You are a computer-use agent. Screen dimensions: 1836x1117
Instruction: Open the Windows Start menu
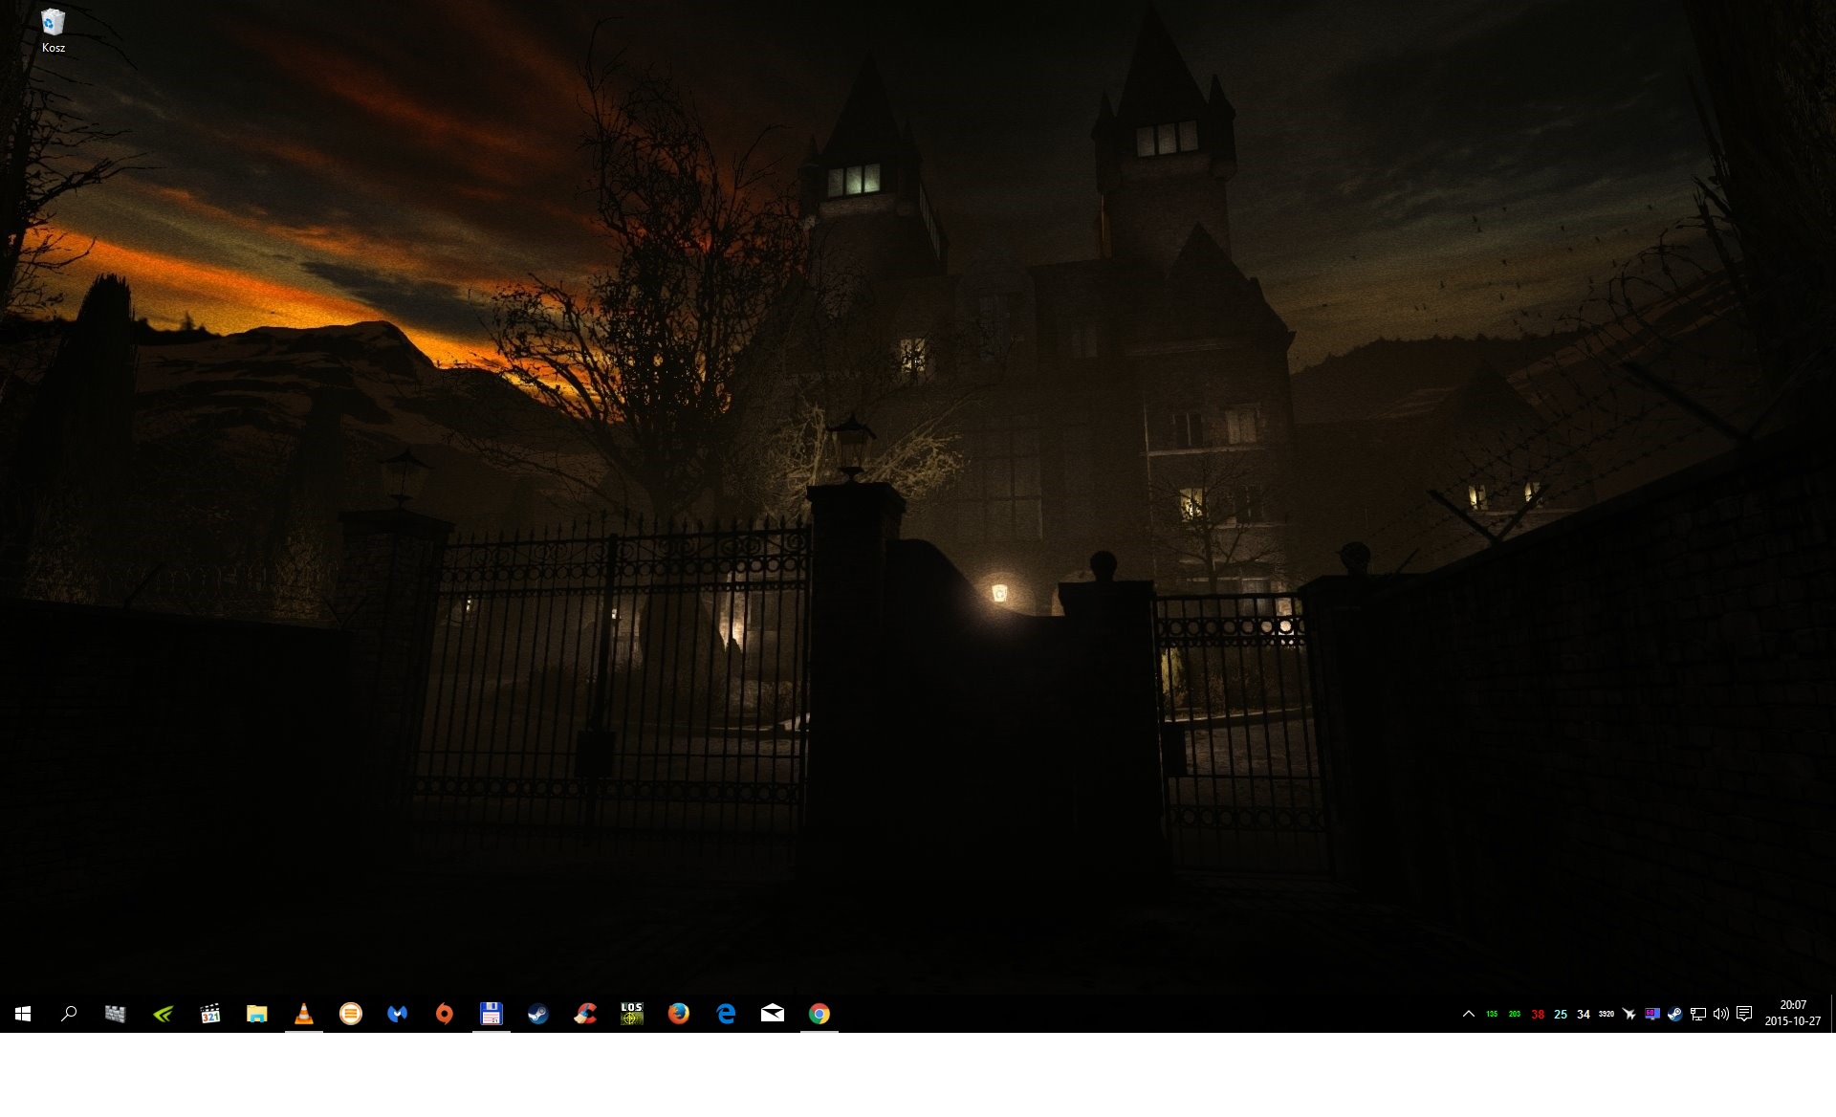point(23,1014)
